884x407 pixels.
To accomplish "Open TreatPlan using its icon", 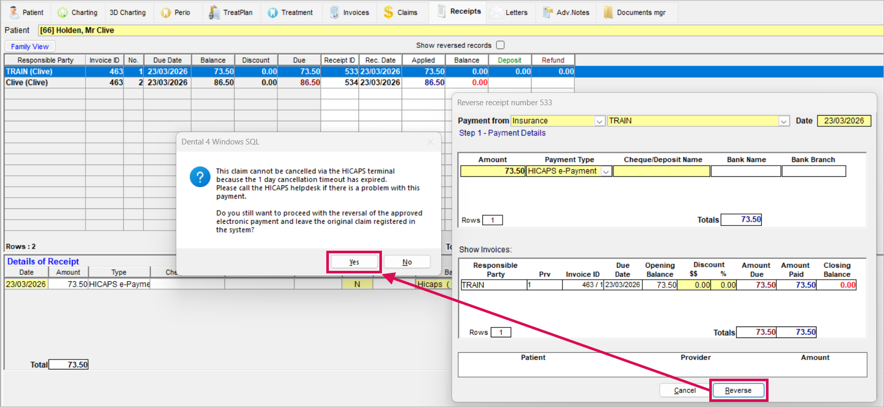I will click(214, 12).
